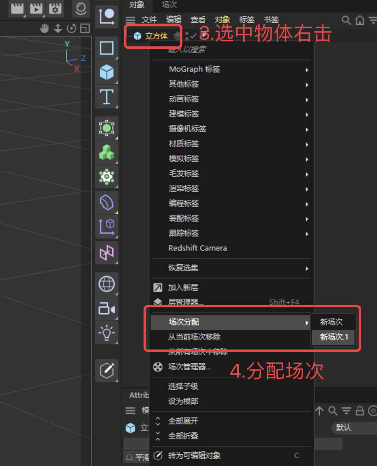
Task: Open 场次管理器... from the context menu
Action: pos(189,367)
